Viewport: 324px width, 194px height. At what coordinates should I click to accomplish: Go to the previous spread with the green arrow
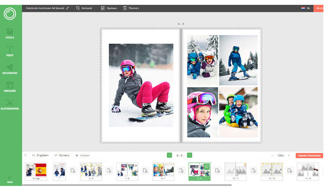click(x=169, y=155)
